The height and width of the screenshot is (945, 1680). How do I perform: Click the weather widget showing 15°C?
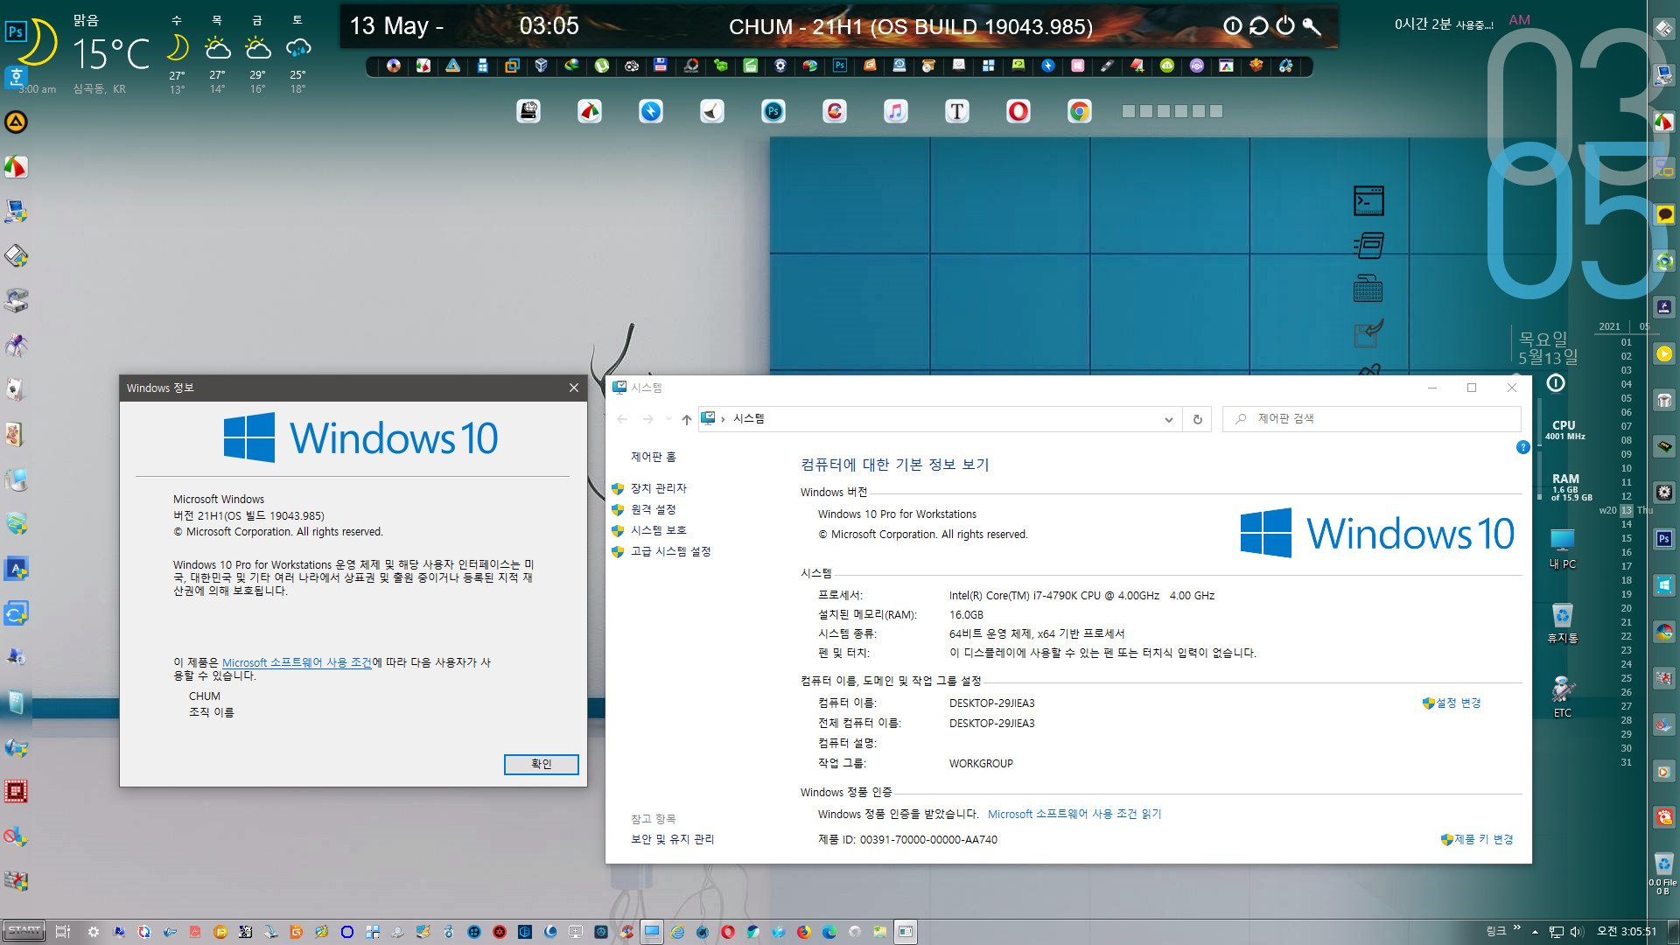110,54
